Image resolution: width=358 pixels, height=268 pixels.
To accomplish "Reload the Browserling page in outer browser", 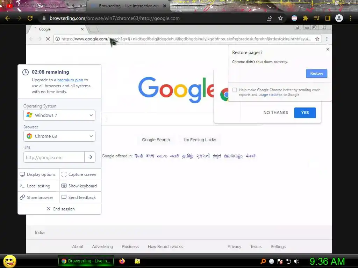I will coord(30,18).
